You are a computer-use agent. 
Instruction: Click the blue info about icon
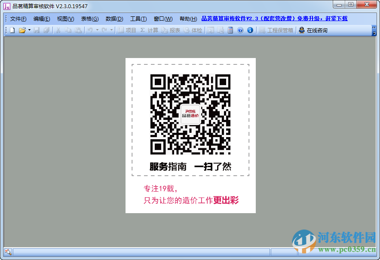click(x=250, y=30)
